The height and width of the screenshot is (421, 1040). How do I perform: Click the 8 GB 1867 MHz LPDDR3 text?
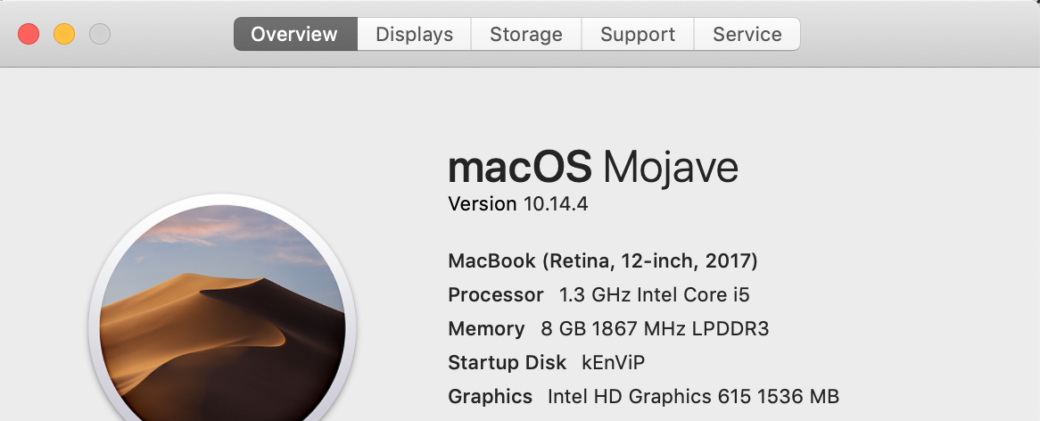pyautogui.click(x=655, y=329)
